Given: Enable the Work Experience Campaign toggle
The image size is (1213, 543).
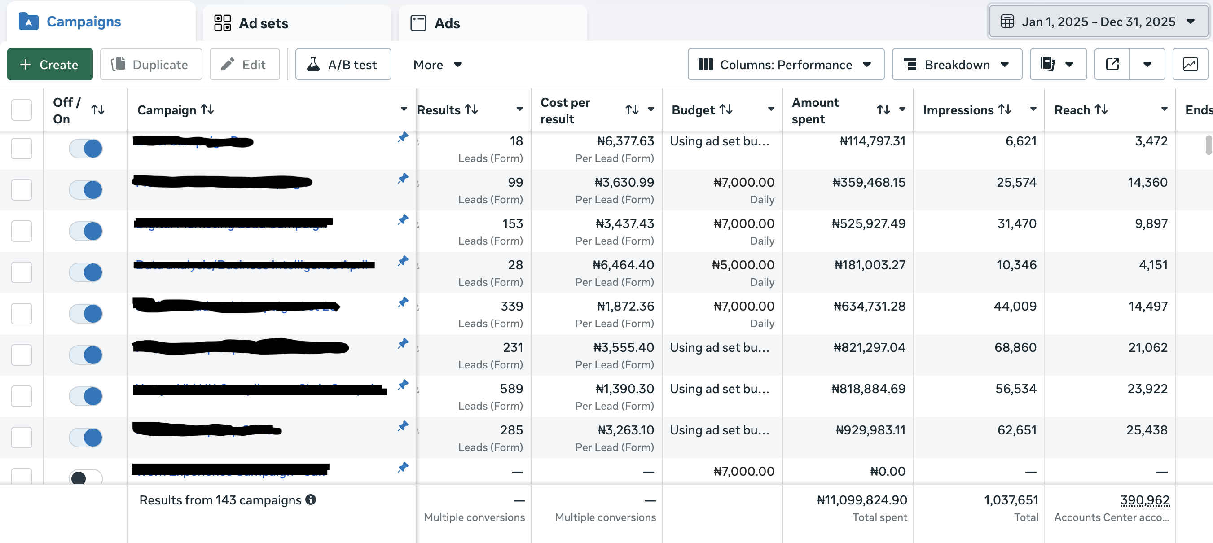Looking at the screenshot, I should click(x=85, y=477).
